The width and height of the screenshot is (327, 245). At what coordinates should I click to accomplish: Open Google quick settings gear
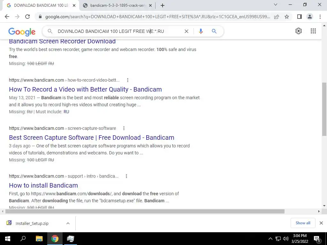coord(299,31)
